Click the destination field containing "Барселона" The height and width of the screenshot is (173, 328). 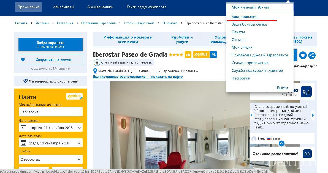click(x=51, y=112)
